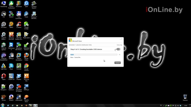Cancel the bootable USB creation
191x107 pixels.
tap(117, 63)
